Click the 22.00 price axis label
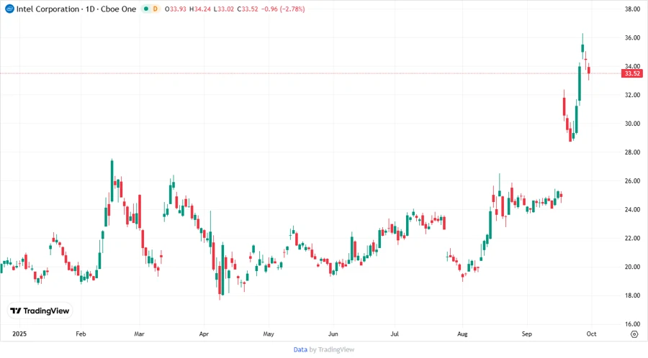The image size is (648, 358). pos(632,239)
